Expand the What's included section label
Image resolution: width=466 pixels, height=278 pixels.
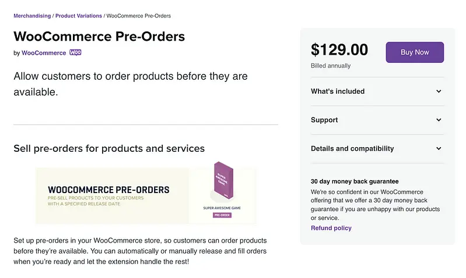(x=338, y=91)
